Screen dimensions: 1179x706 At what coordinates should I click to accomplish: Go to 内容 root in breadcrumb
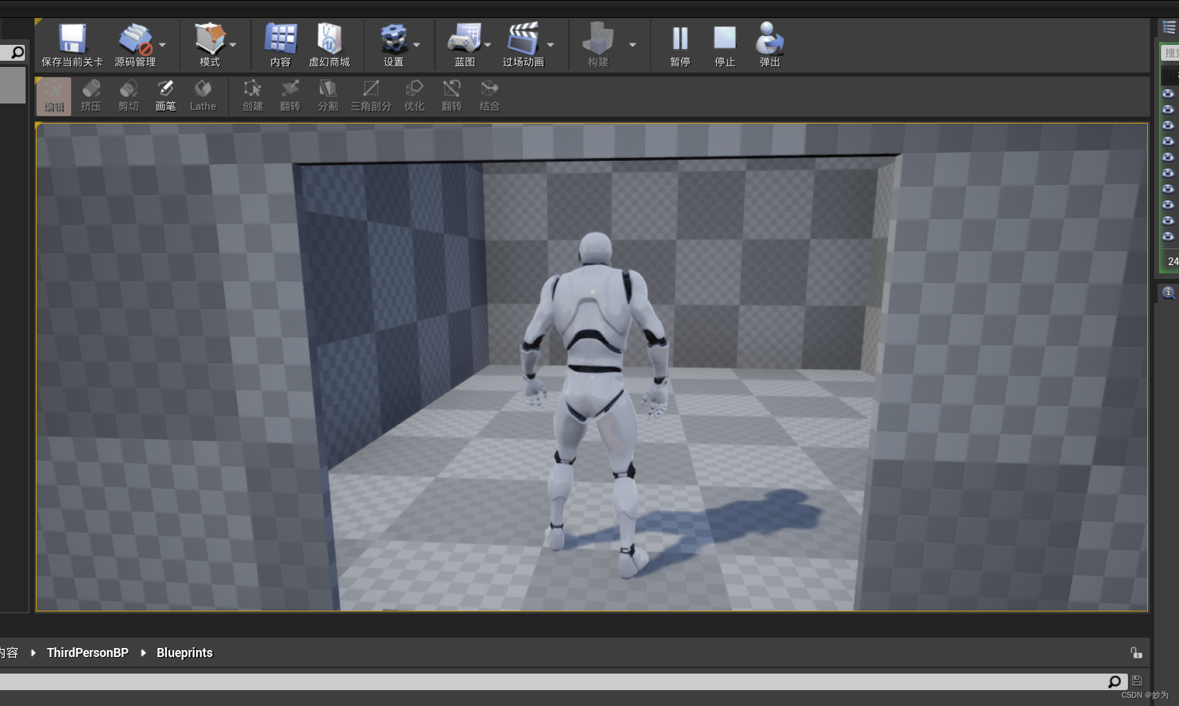point(10,653)
